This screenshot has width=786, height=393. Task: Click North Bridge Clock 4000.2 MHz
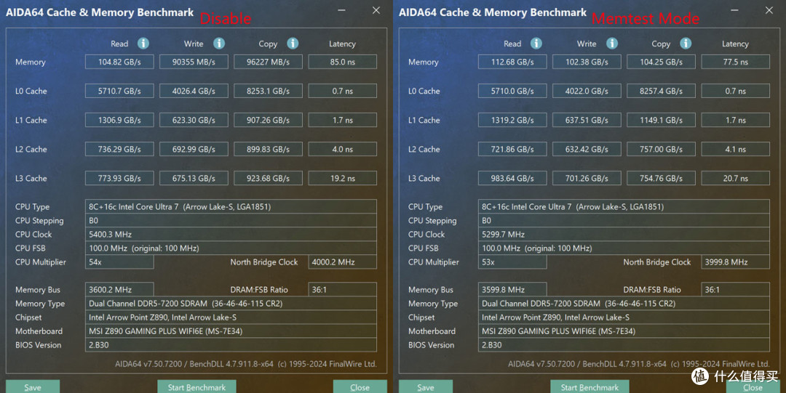342,262
